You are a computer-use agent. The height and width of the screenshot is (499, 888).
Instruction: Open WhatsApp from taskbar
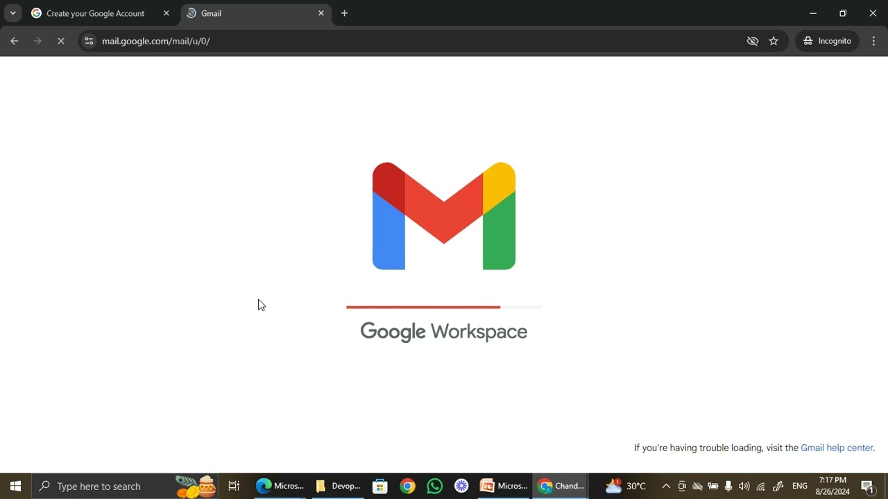[x=434, y=486]
